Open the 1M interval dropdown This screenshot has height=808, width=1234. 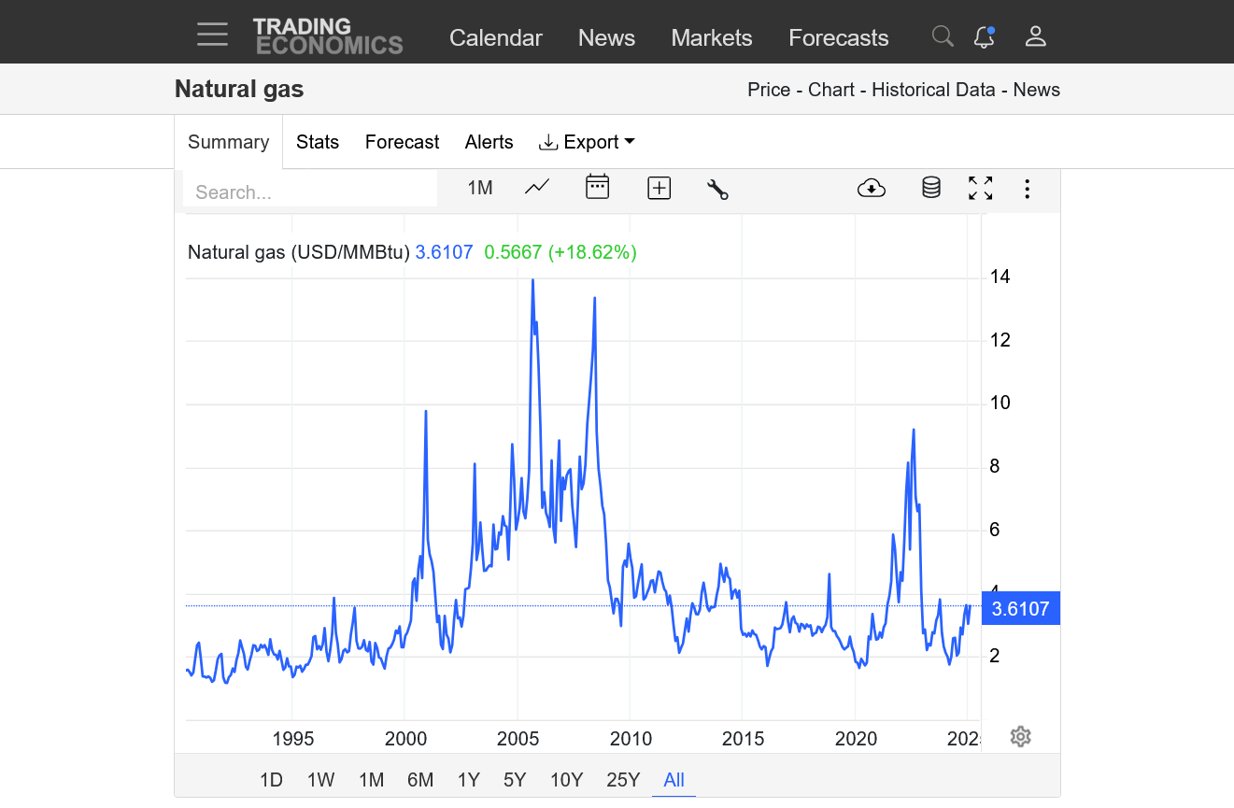(479, 188)
